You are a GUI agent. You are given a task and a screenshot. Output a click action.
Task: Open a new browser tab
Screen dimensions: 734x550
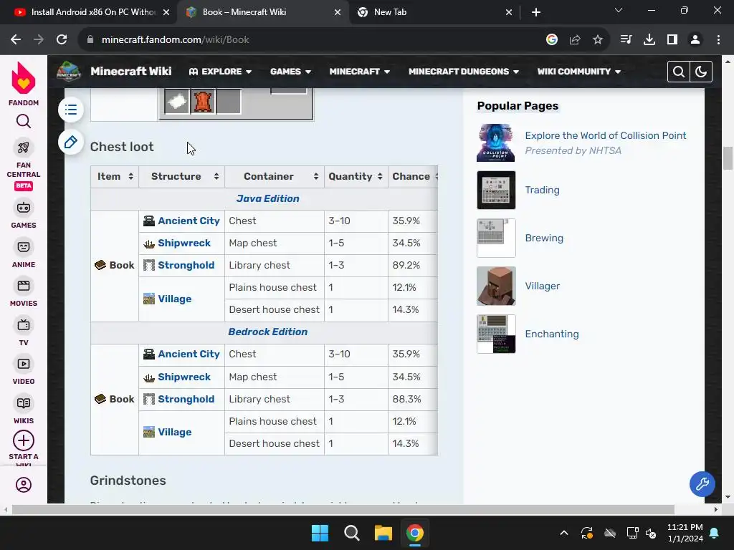click(536, 12)
